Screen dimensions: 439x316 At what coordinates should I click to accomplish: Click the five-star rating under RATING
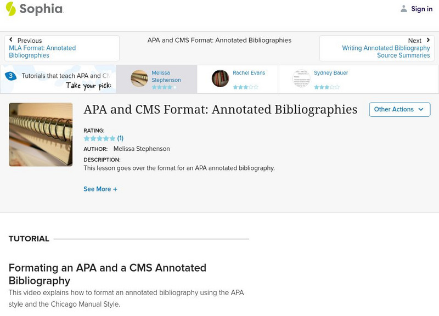(x=100, y=138)
